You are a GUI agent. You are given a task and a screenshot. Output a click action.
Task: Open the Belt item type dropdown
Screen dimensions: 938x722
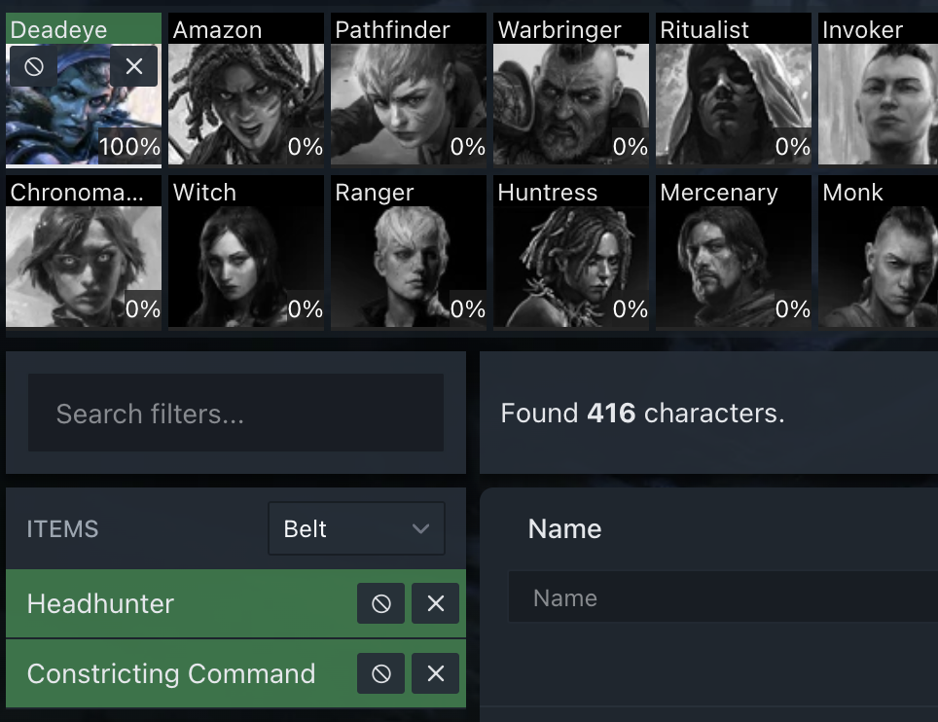pos(356,529)
